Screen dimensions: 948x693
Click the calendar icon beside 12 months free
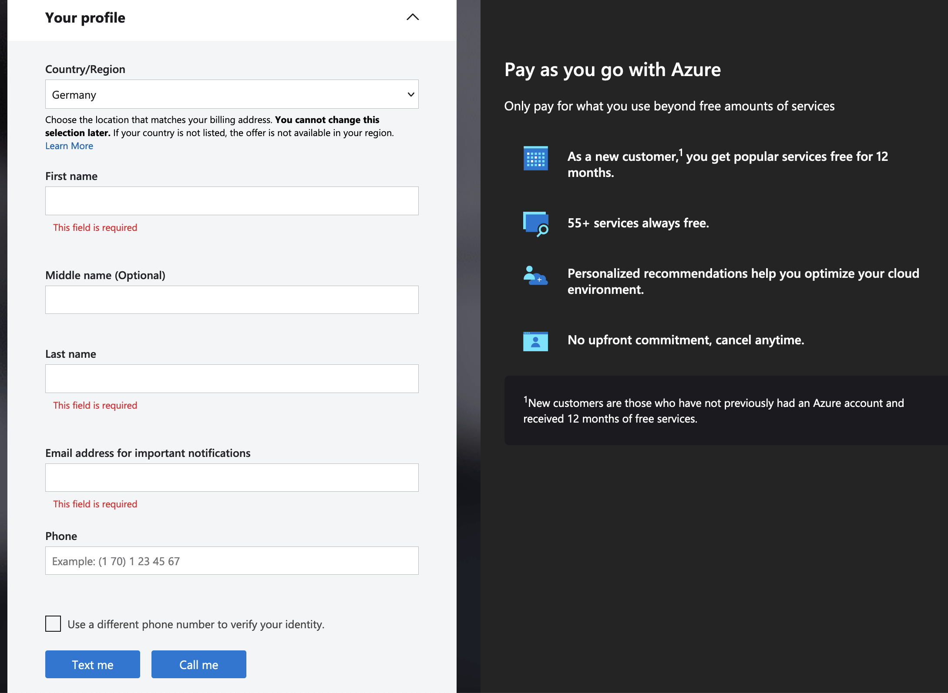(x=535, y=158)
